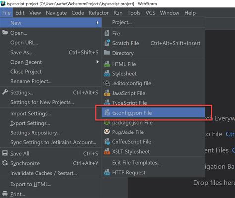Select Edit File Templates option
The width and height of the screenshot is (235, 198).
point(136,163)
